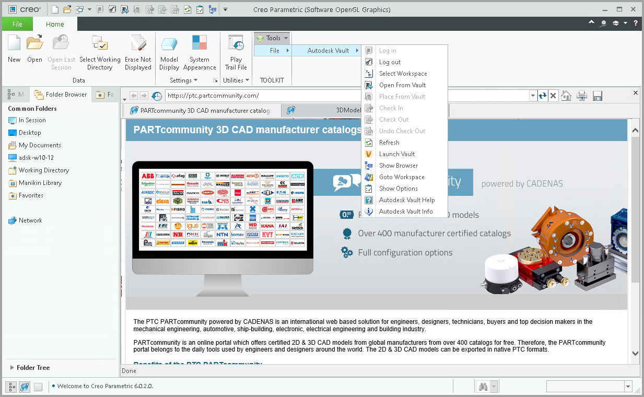644x397 pixels.
Task: Open Autodesk Vault Help entry
Action: pos(405,200)
